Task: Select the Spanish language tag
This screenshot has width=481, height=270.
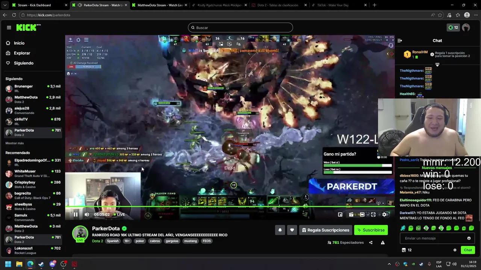Action: click(113, 241)
